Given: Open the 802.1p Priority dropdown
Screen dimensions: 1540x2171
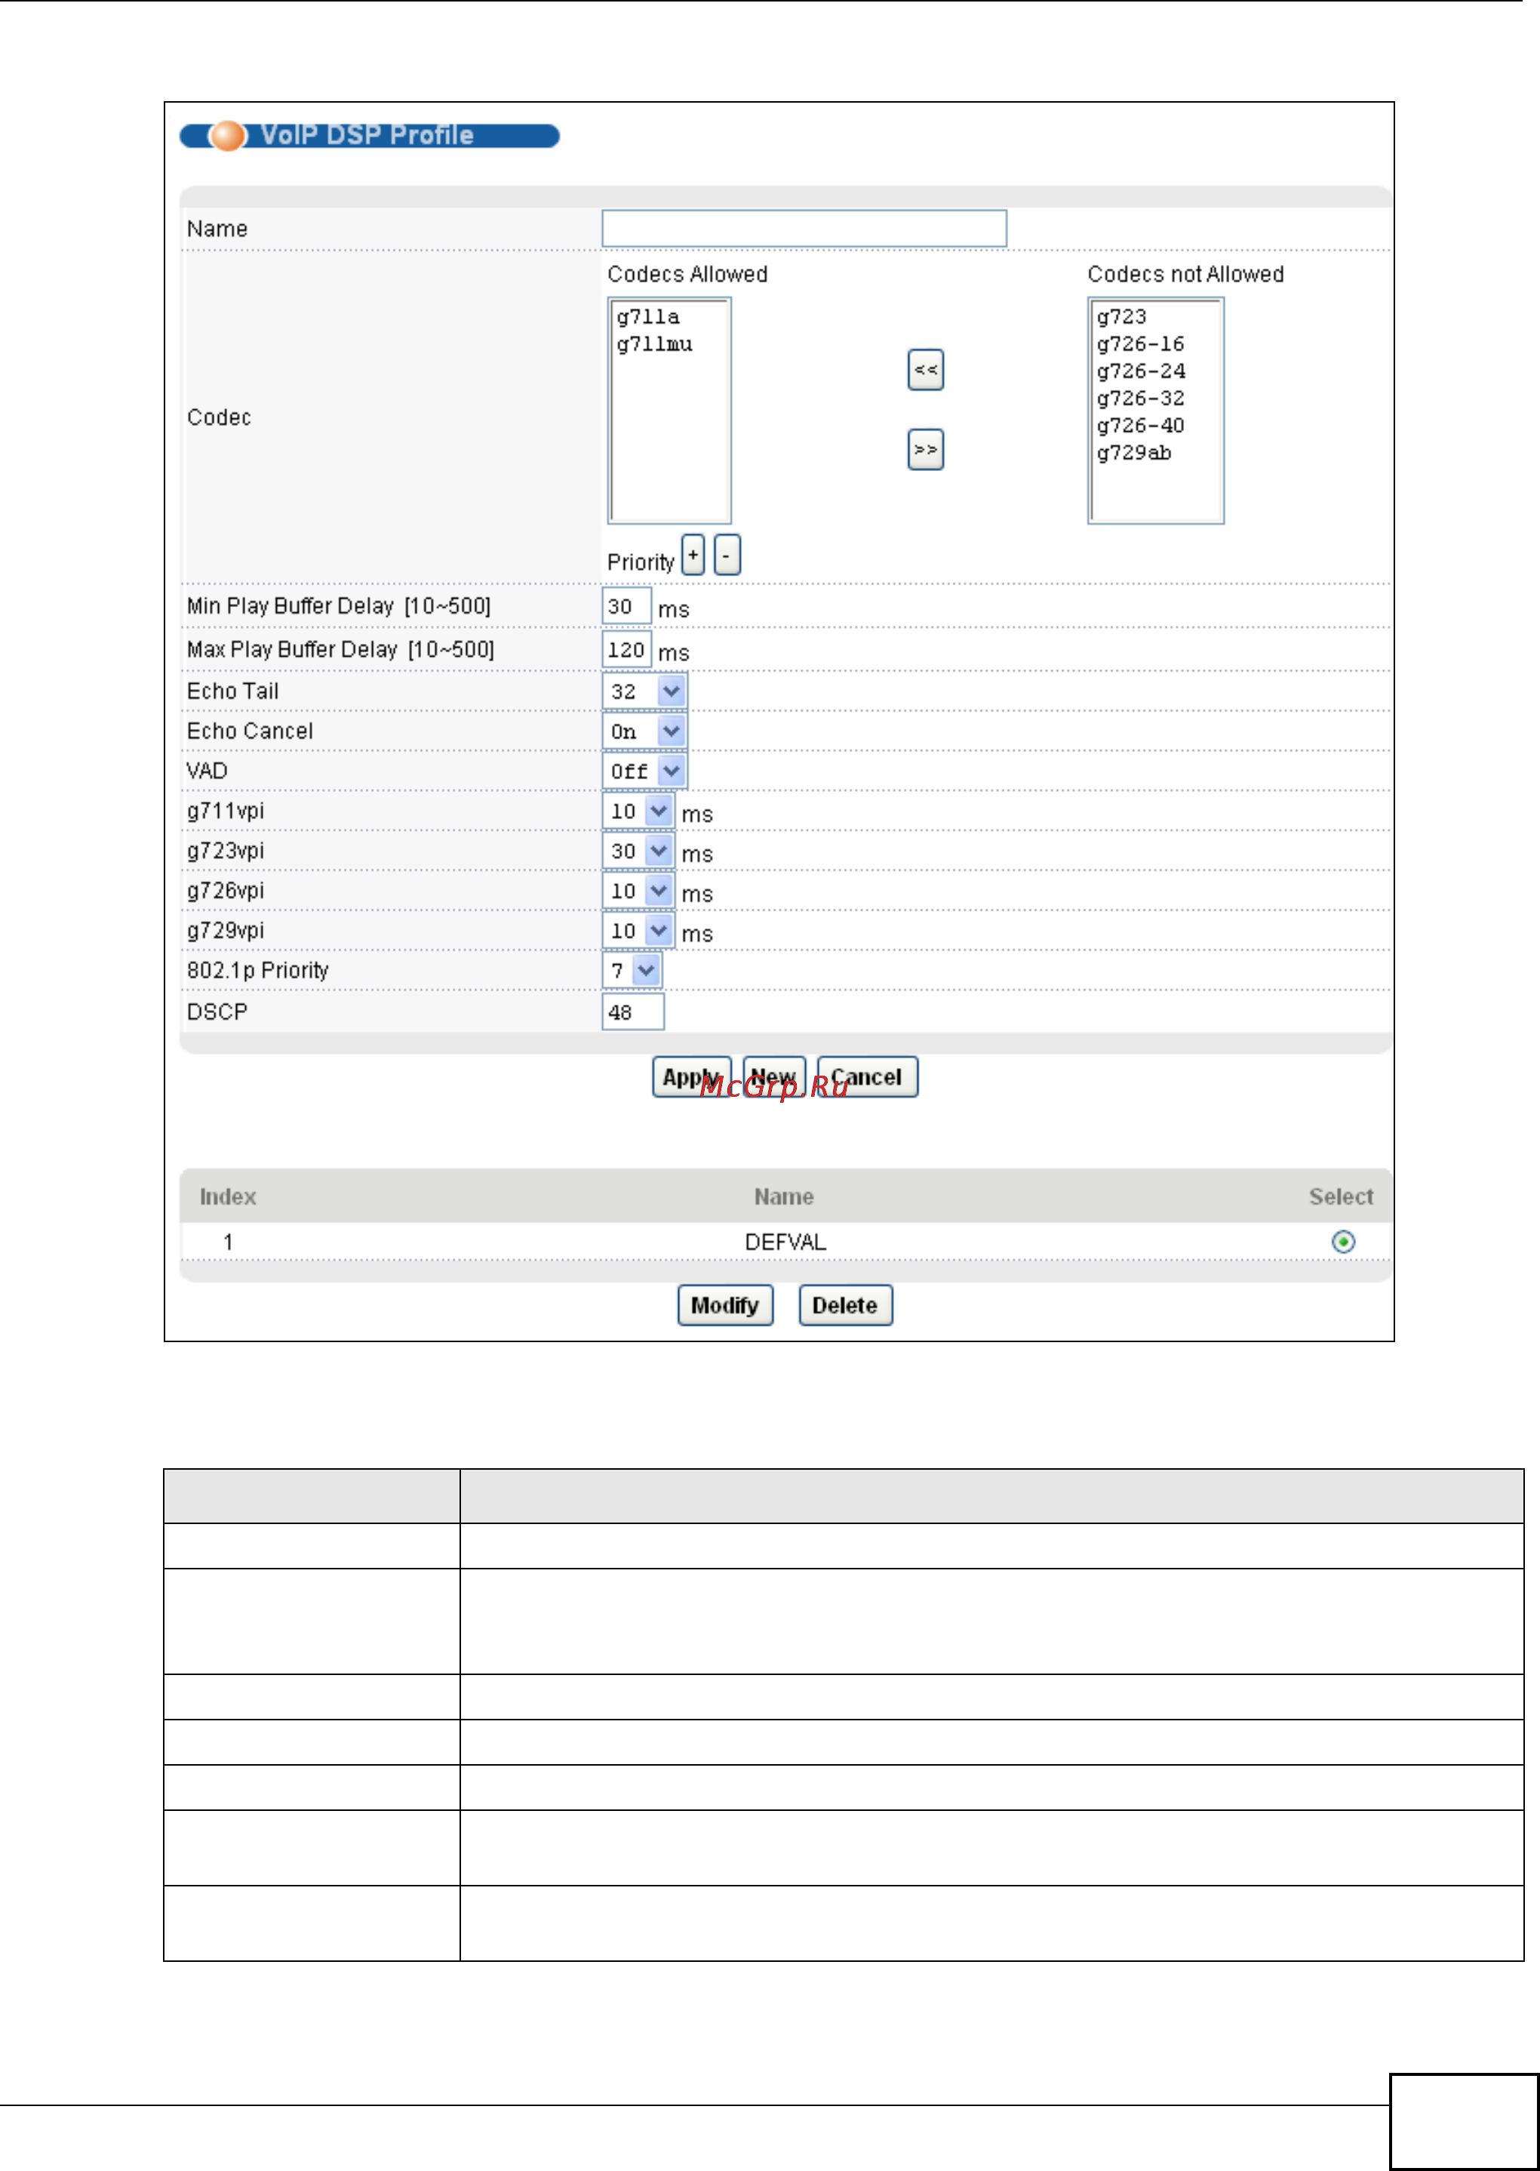Looking at the screenshot, I should tap(647, 970).
